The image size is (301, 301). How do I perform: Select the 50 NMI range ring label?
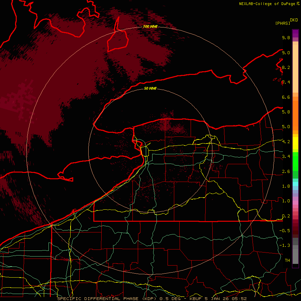pos(150,88)
